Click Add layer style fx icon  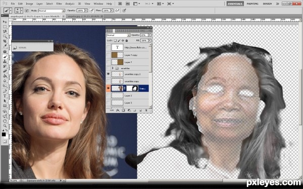pyautogui.click(x=117, y=110)
